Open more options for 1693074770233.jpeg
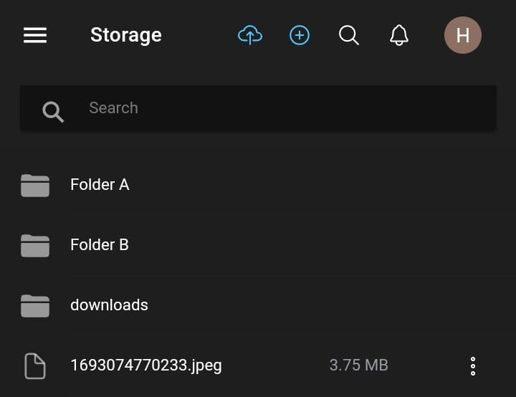Image resolution: width=516 pixels, height=397 pixels. (473, 366)
